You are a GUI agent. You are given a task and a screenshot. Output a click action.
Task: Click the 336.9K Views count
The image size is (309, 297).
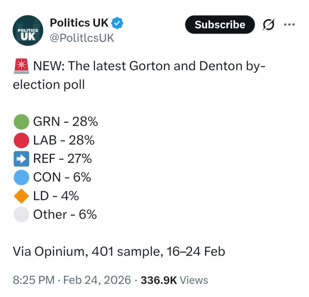pos(175,280)
